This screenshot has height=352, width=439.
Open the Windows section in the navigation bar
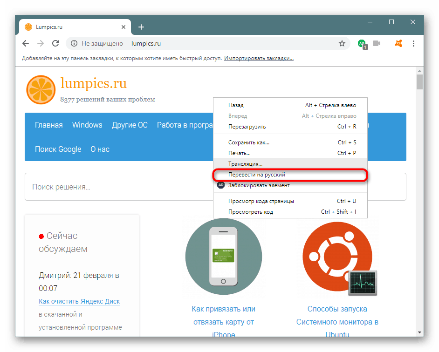(87, 125)
